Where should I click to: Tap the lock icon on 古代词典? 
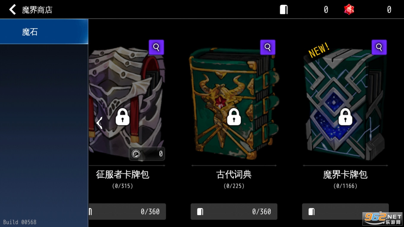point(234,116)
